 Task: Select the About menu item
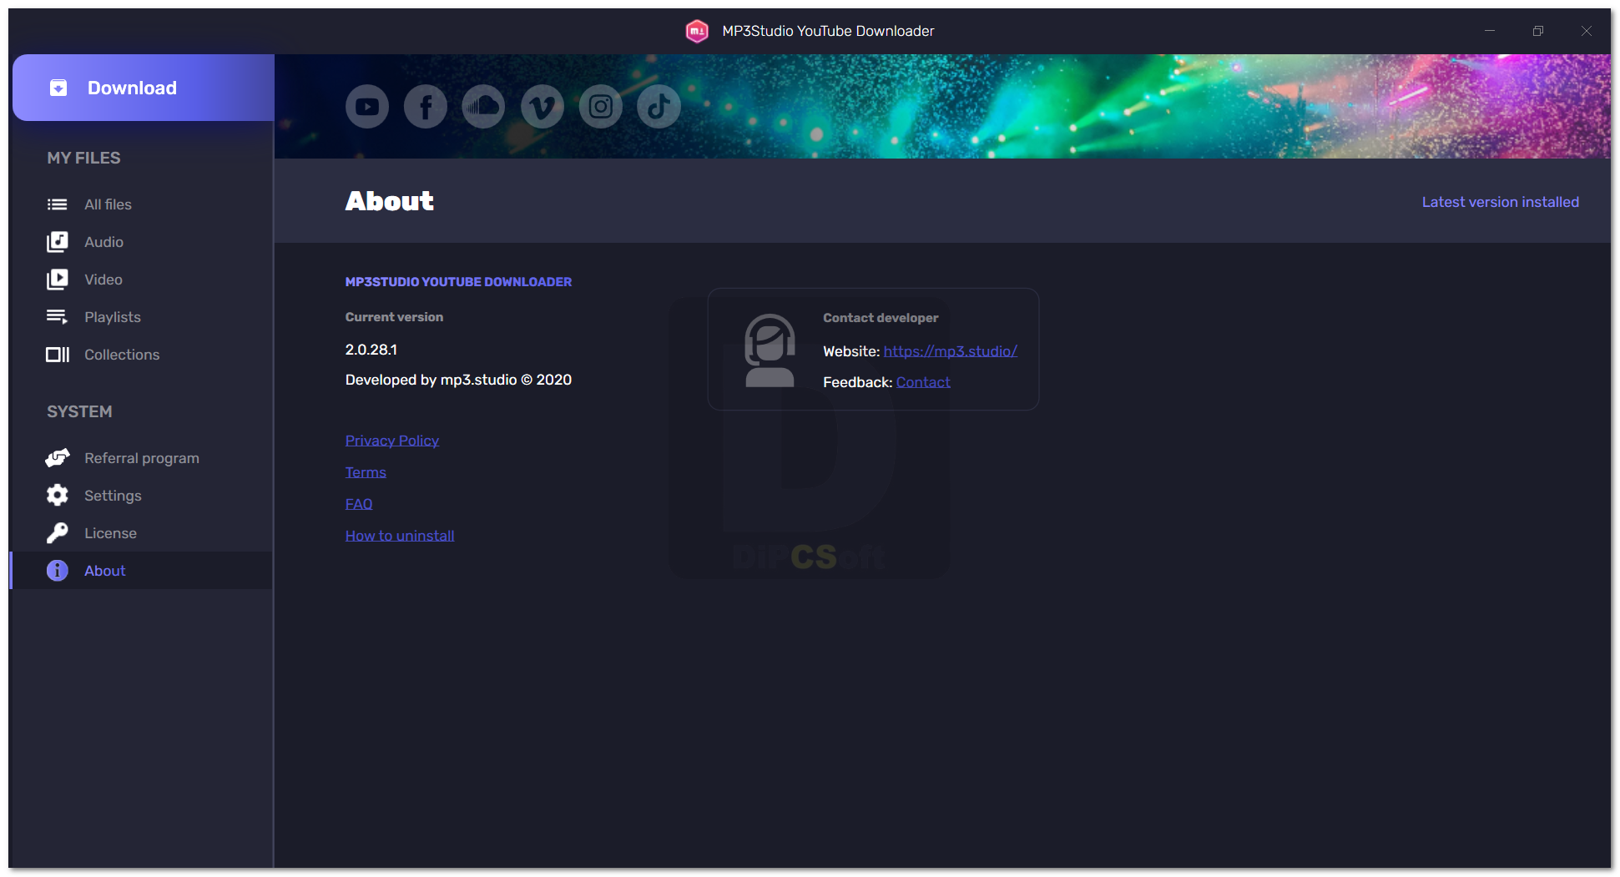(141, 571)
